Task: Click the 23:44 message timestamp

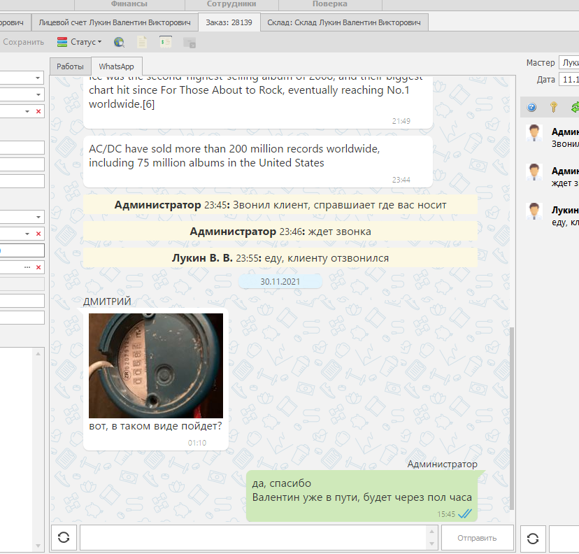Action: click(x=401, y=180)
